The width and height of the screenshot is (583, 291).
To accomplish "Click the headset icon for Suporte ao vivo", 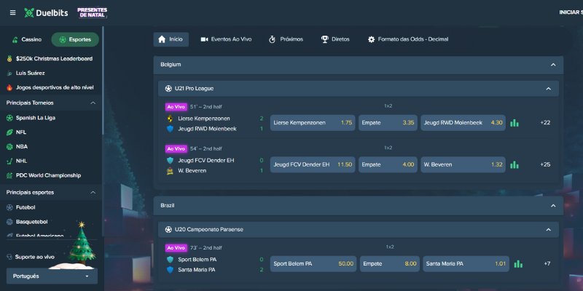I will (9, 257).
